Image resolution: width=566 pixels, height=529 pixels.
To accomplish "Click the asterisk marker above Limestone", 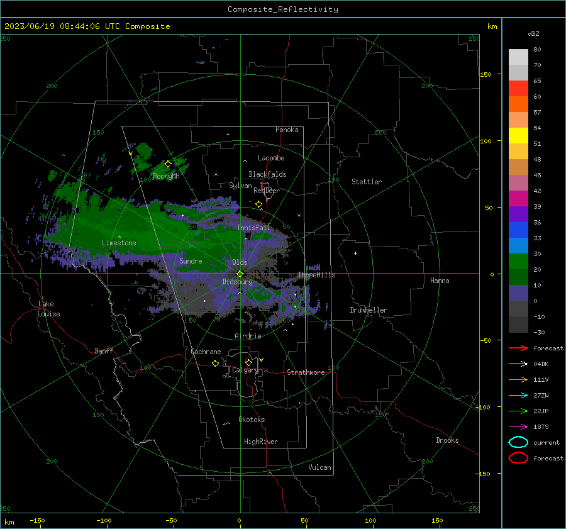I will pyautogui.click(x=119, y=237).
